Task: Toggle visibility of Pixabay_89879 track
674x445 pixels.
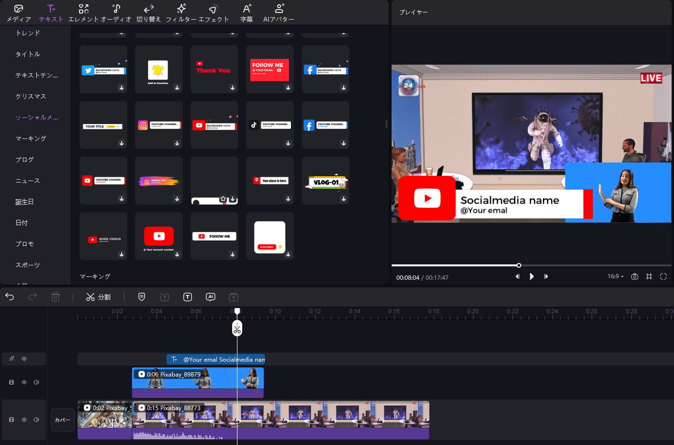Action: [x=24, y=382]
